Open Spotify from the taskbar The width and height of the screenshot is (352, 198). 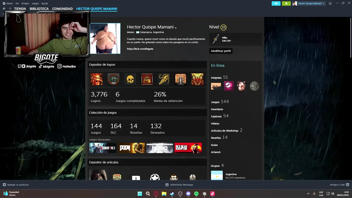(196, 194)
